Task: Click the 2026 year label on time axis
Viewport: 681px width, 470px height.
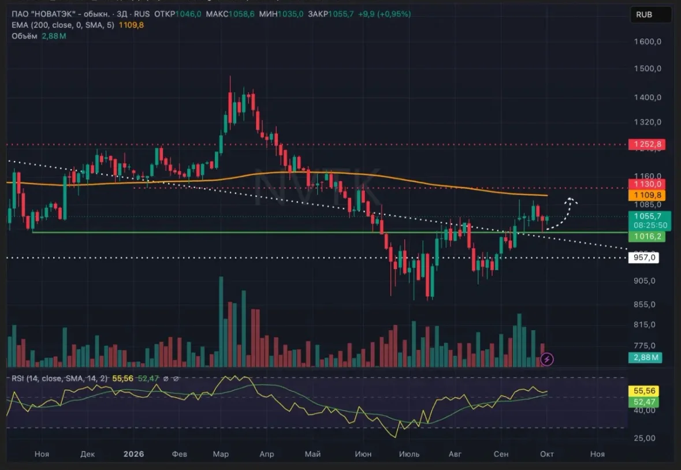Action: [133, 454]
